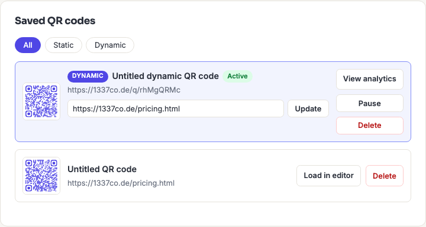Click the title Untitled QR code
Screen dimensions: 426x227
[x=102, y=169]
